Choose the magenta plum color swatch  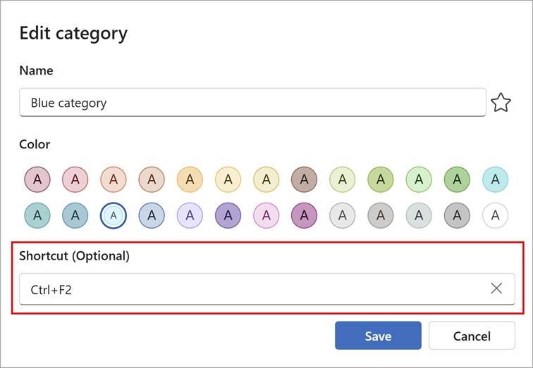(305, 216)
